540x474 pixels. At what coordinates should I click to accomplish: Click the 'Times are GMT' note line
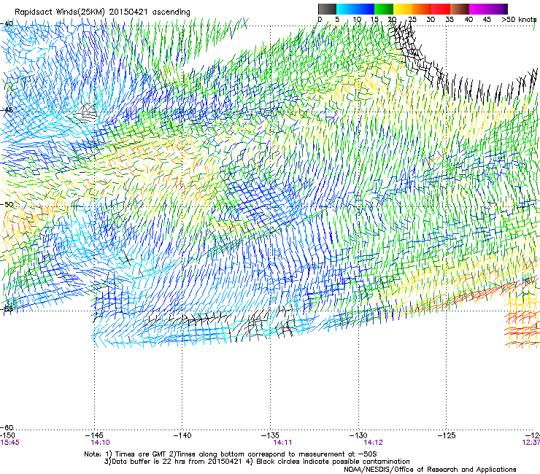point(231,454)
